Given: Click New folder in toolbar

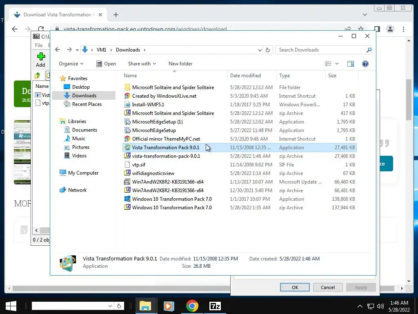Looking at the screenshot, I should pos(180,63).
